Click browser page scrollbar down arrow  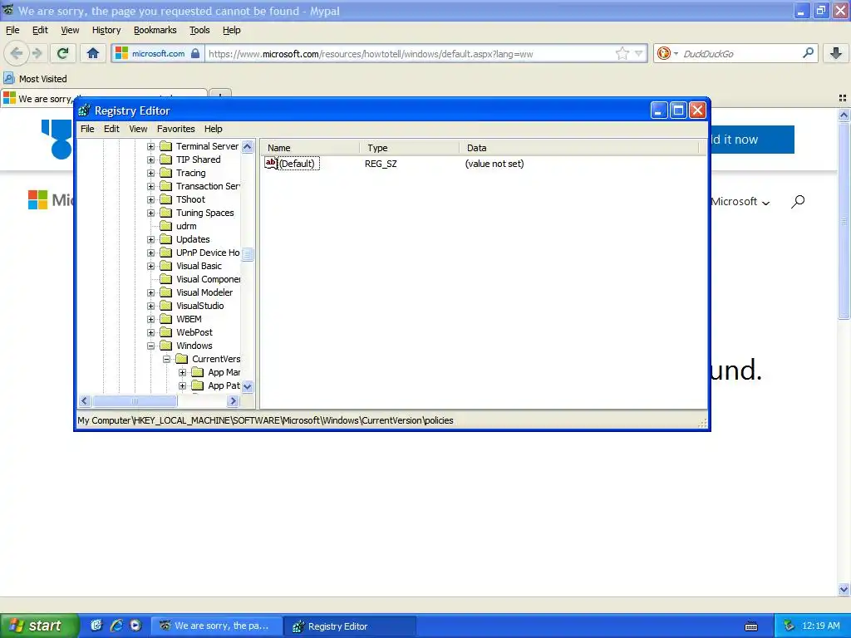[844, 589]
